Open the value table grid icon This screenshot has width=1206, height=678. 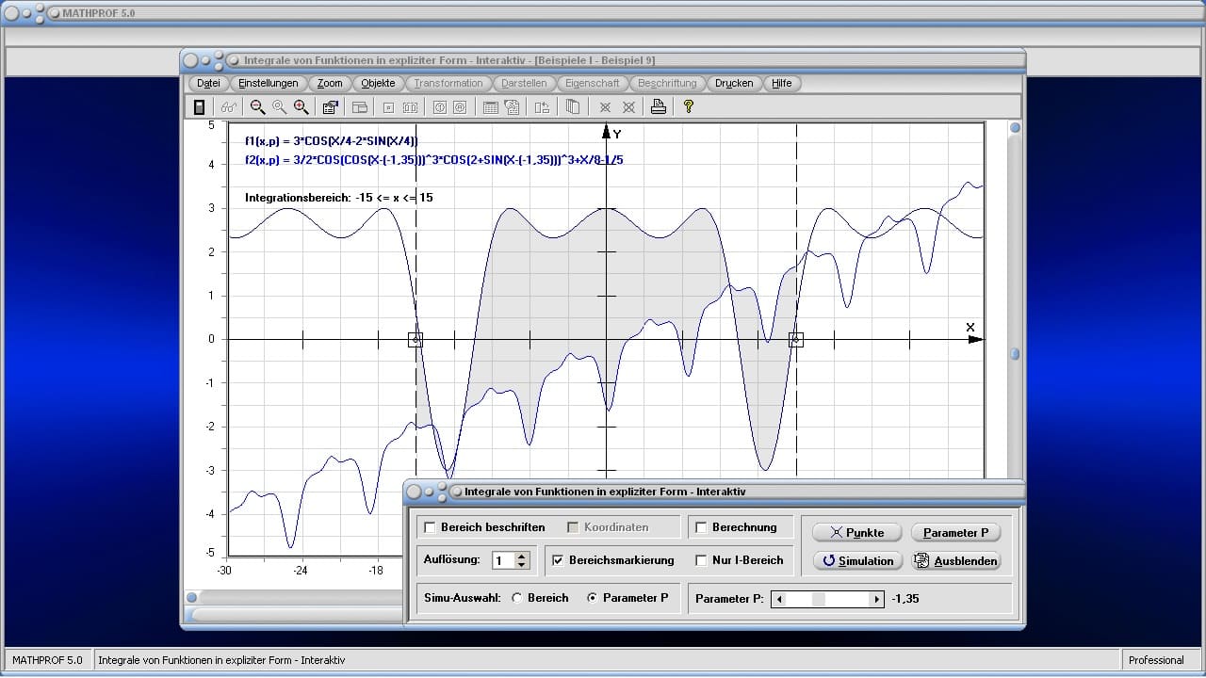490,107
